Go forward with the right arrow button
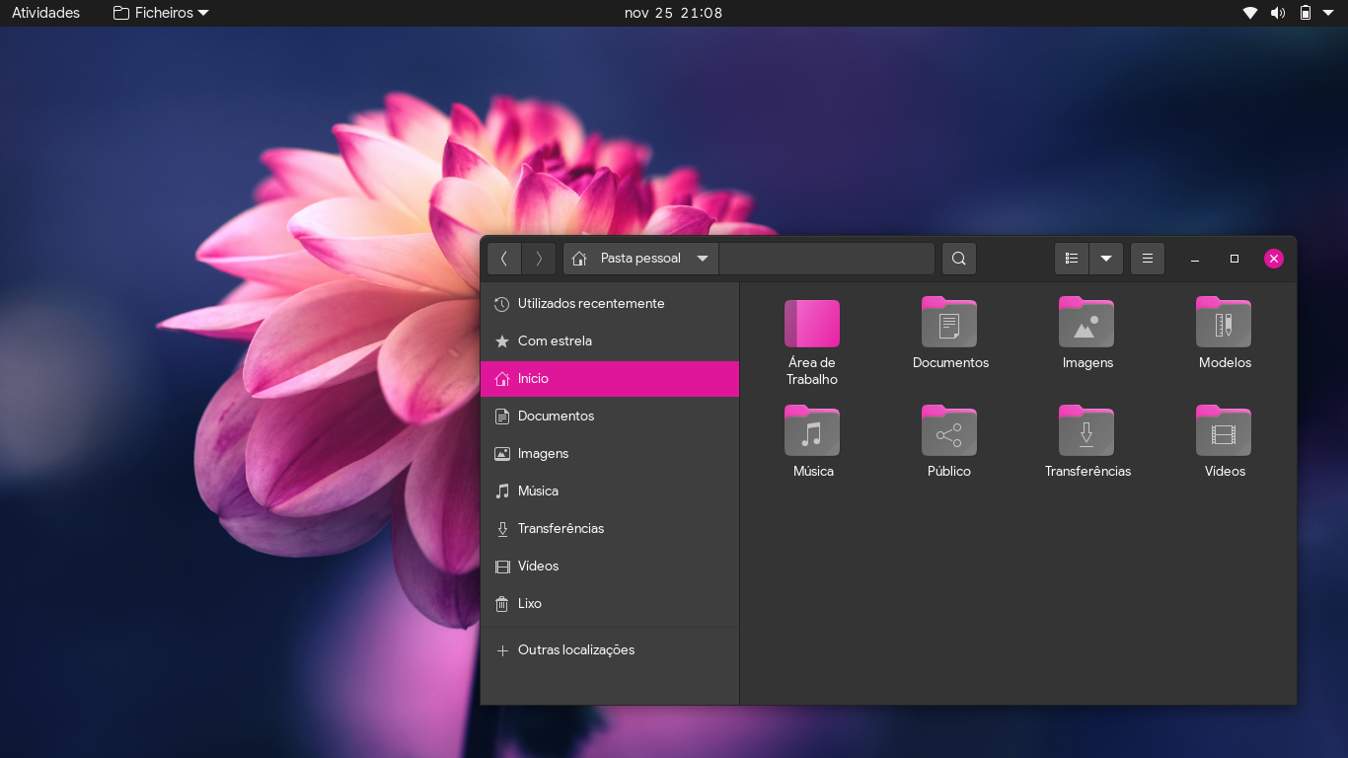 (539, 259)
